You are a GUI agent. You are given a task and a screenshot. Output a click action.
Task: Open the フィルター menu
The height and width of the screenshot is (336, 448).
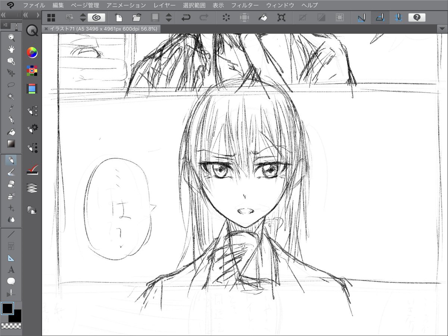(x=245, y=5)
